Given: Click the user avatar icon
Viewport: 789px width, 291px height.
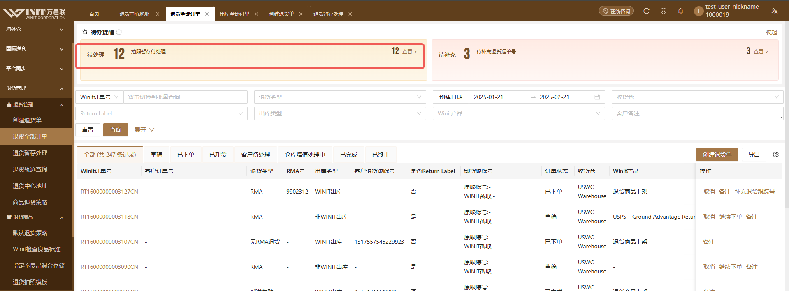Looking at the screenshot, I should [x=698, y=11].
